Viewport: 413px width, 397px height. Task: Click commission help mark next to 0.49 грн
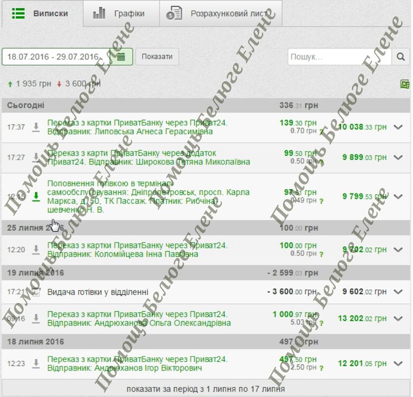coord(322,202)
